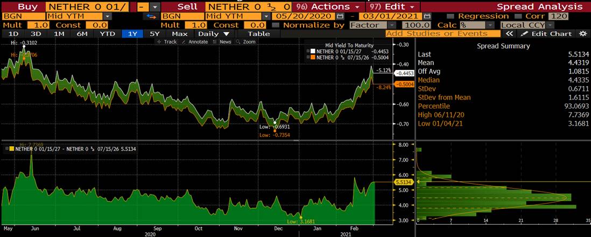This screenshot has height=237, width=591.
Task: Enable the Corr checkbox
Action: tap(517, 17)
